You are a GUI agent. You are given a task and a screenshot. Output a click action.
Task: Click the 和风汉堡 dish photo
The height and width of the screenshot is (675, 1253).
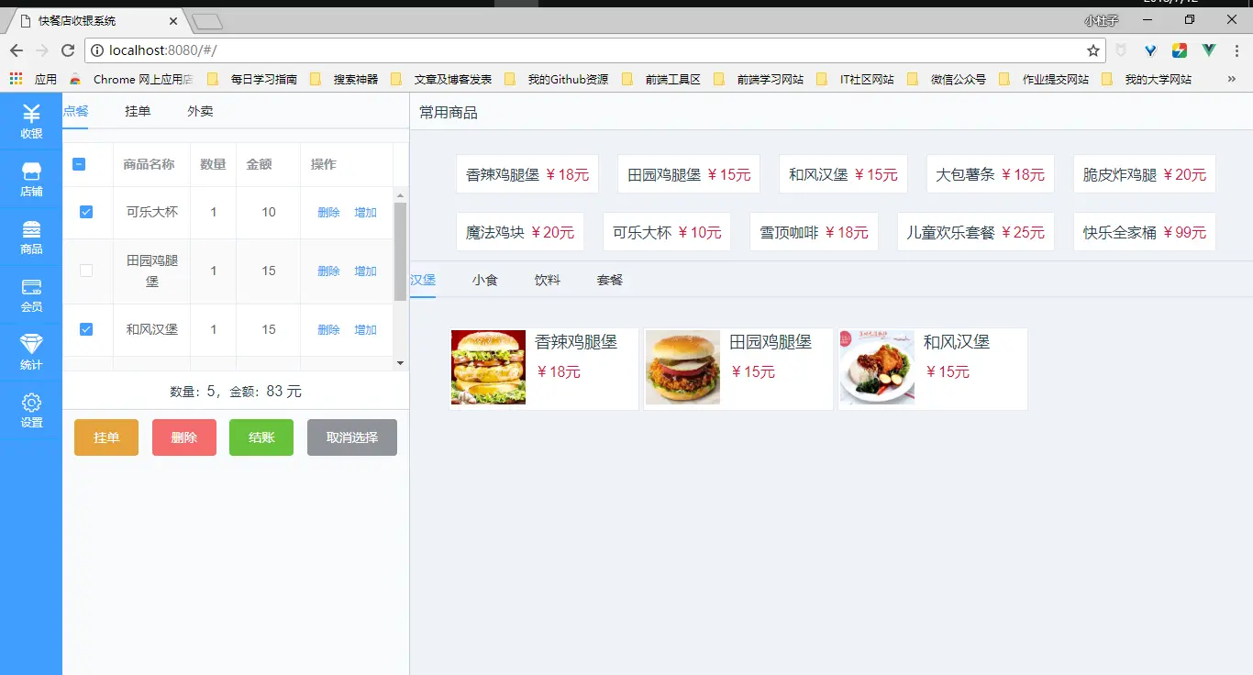point(877,368)
